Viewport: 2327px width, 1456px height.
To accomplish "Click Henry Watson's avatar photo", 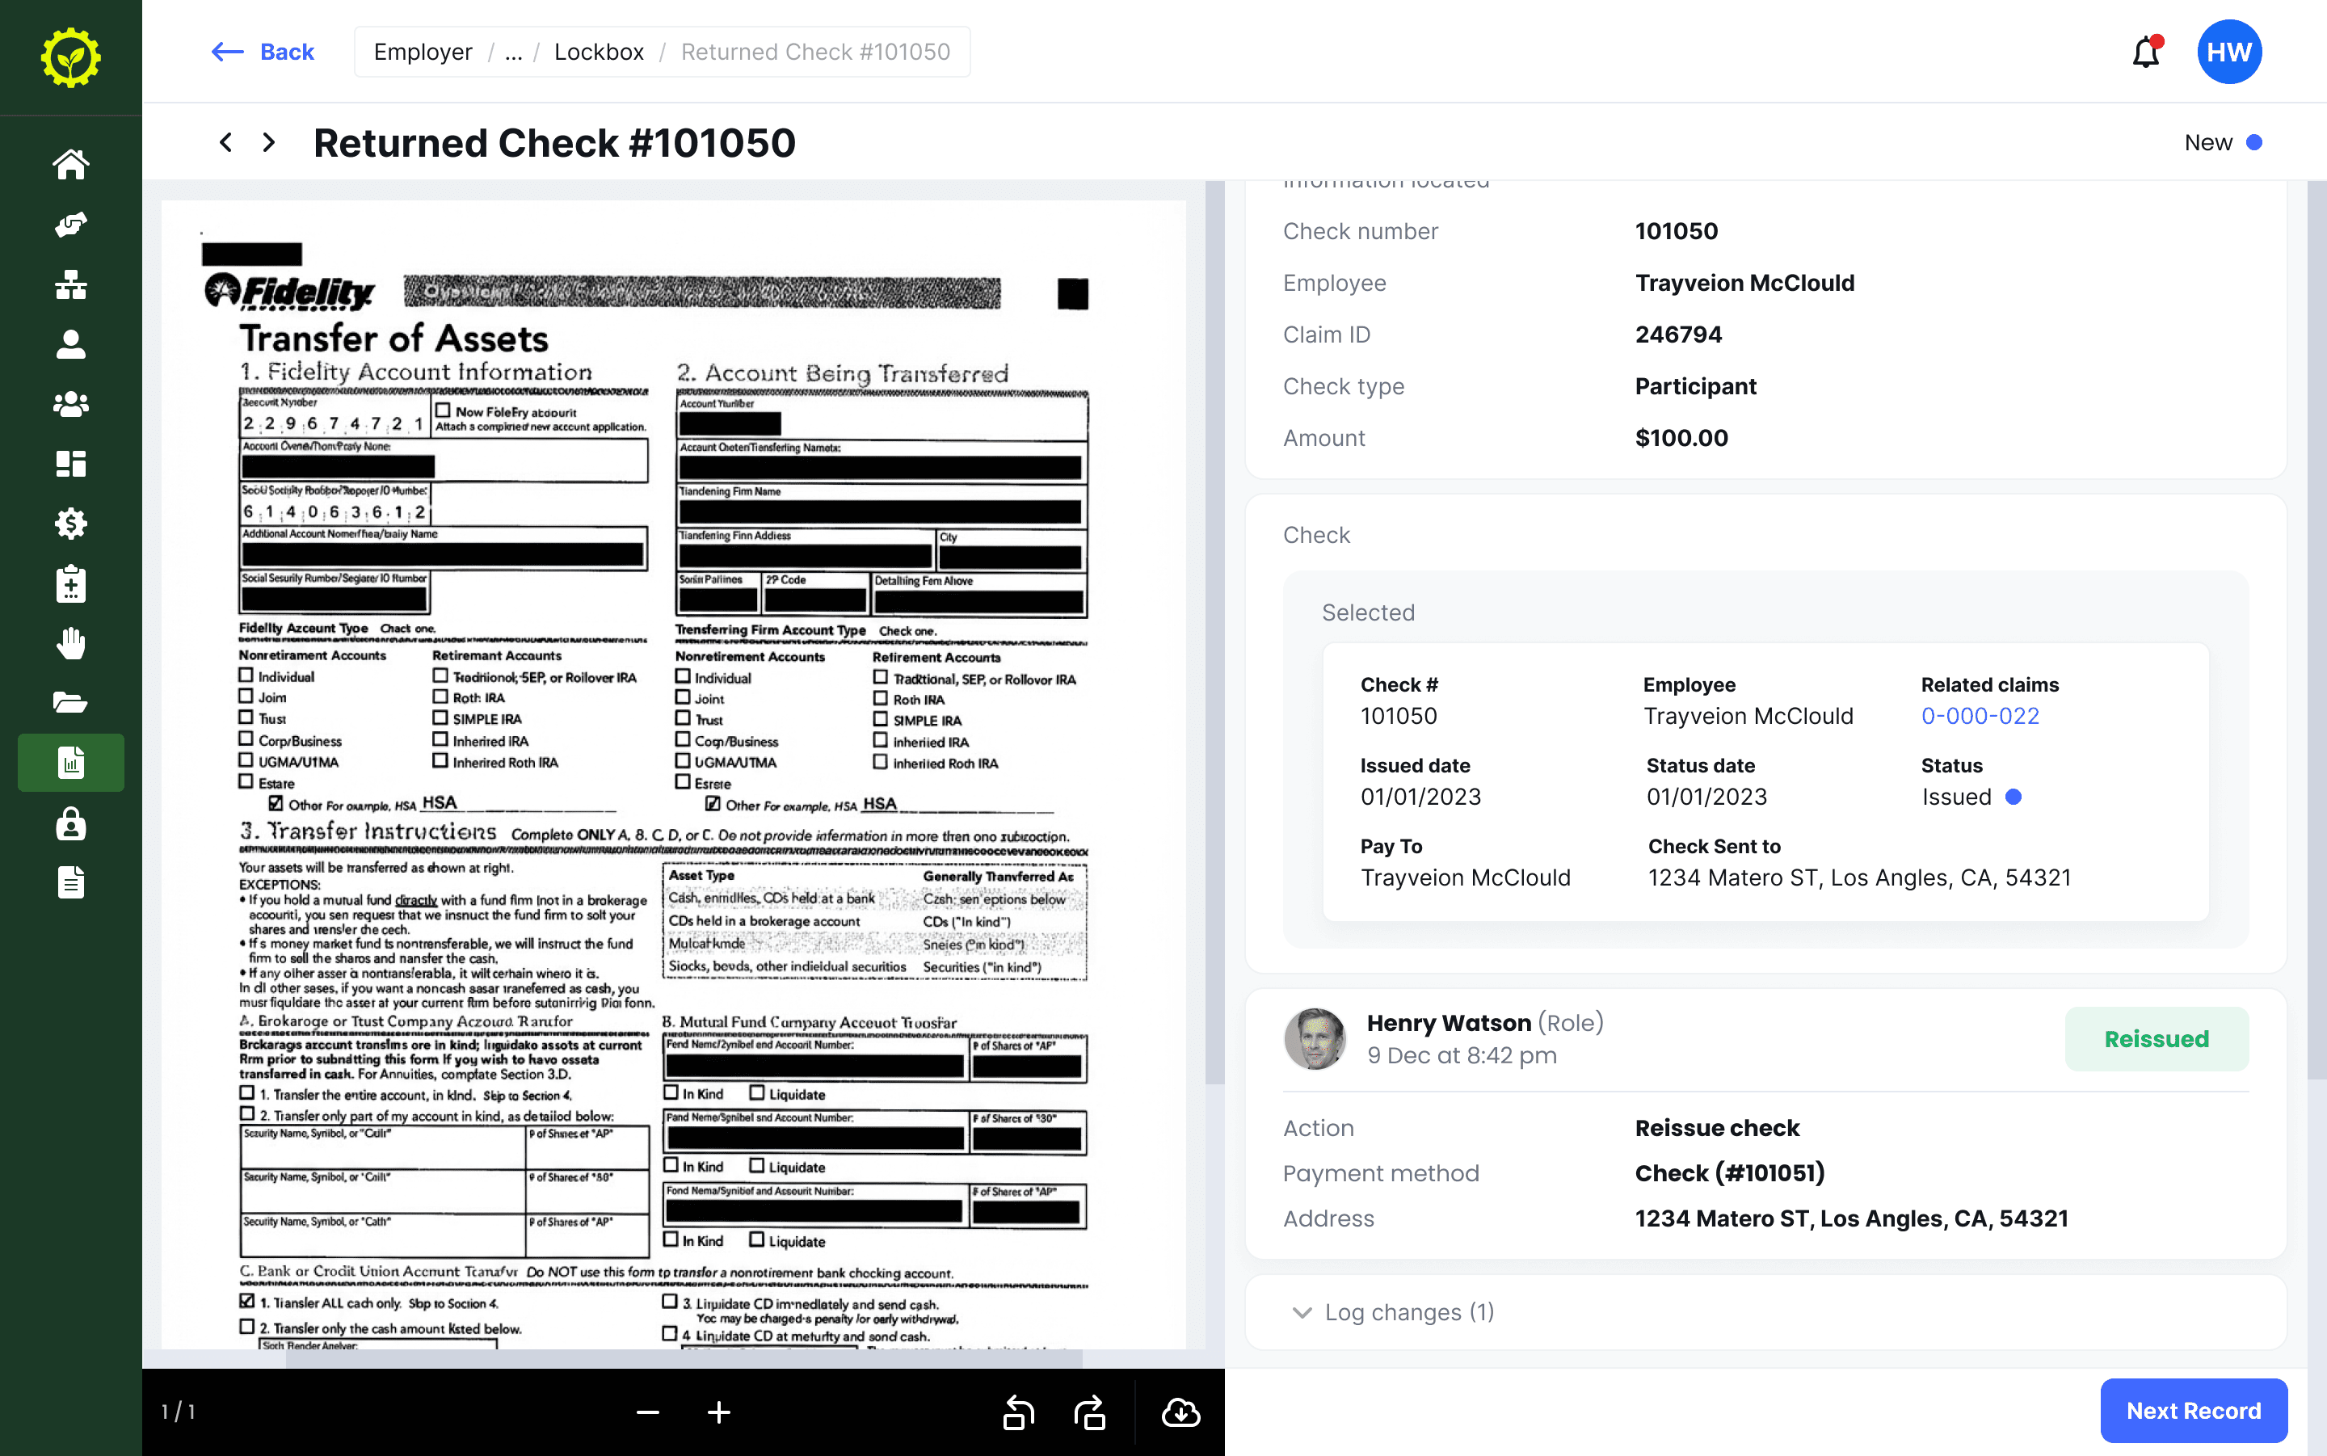I will coord(1314,1039).
